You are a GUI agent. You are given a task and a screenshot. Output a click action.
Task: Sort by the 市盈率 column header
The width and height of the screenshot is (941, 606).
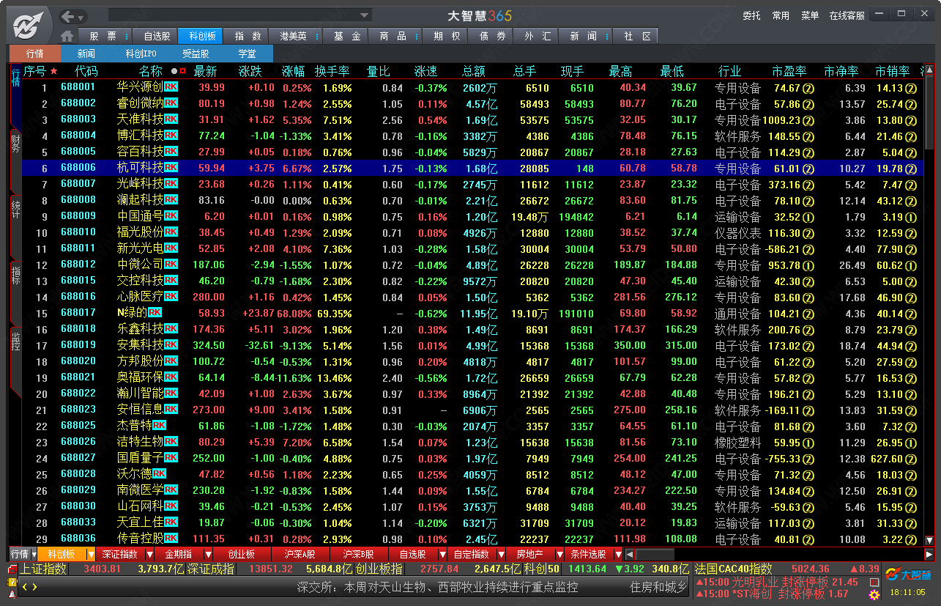[x=789, y=71]
